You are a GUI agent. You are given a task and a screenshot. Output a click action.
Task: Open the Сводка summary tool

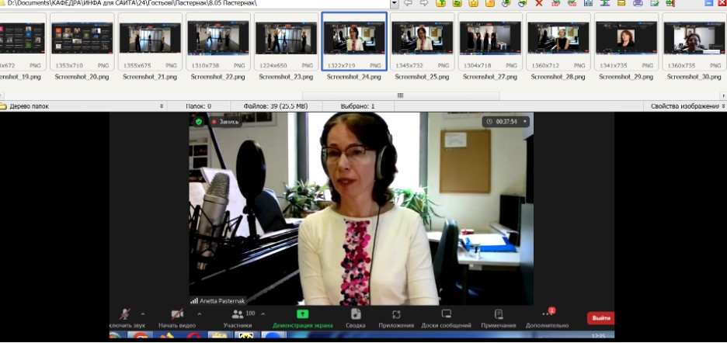click(356, 319)
